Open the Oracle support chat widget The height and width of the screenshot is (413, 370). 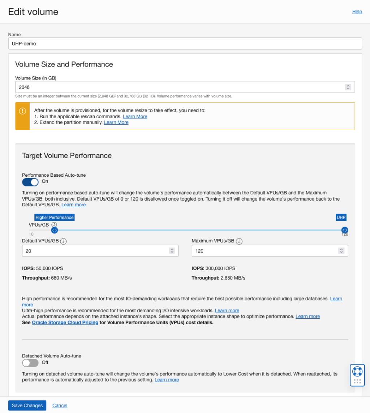pos(357,373)
